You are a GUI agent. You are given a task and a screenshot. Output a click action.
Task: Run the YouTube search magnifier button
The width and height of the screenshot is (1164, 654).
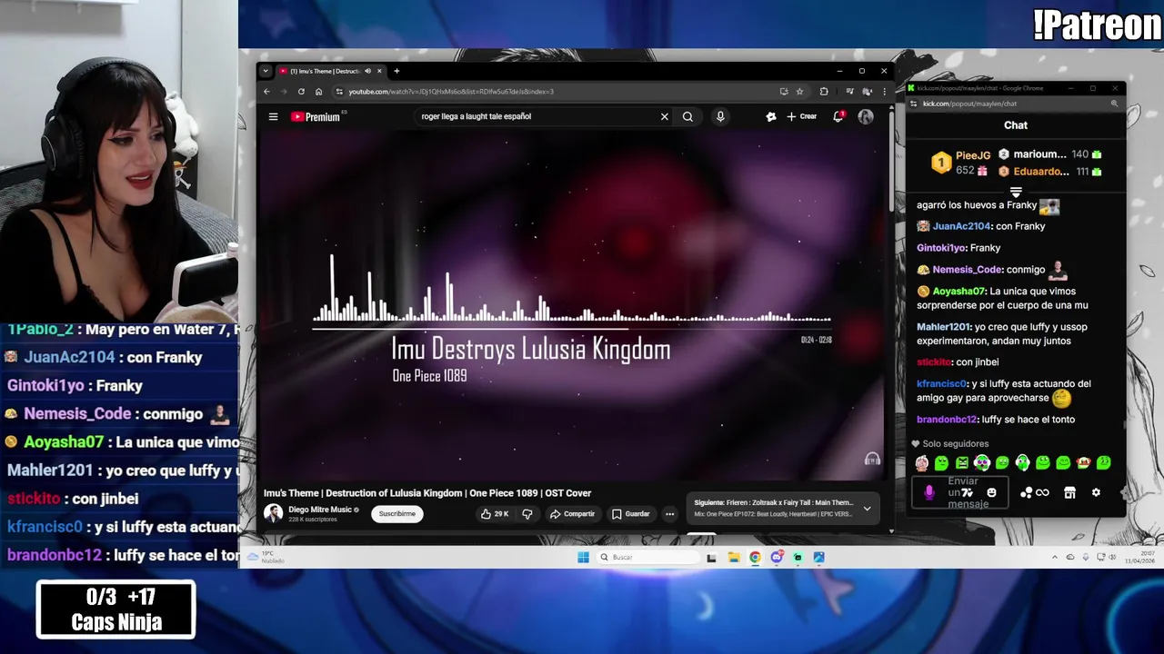(687, 116)
